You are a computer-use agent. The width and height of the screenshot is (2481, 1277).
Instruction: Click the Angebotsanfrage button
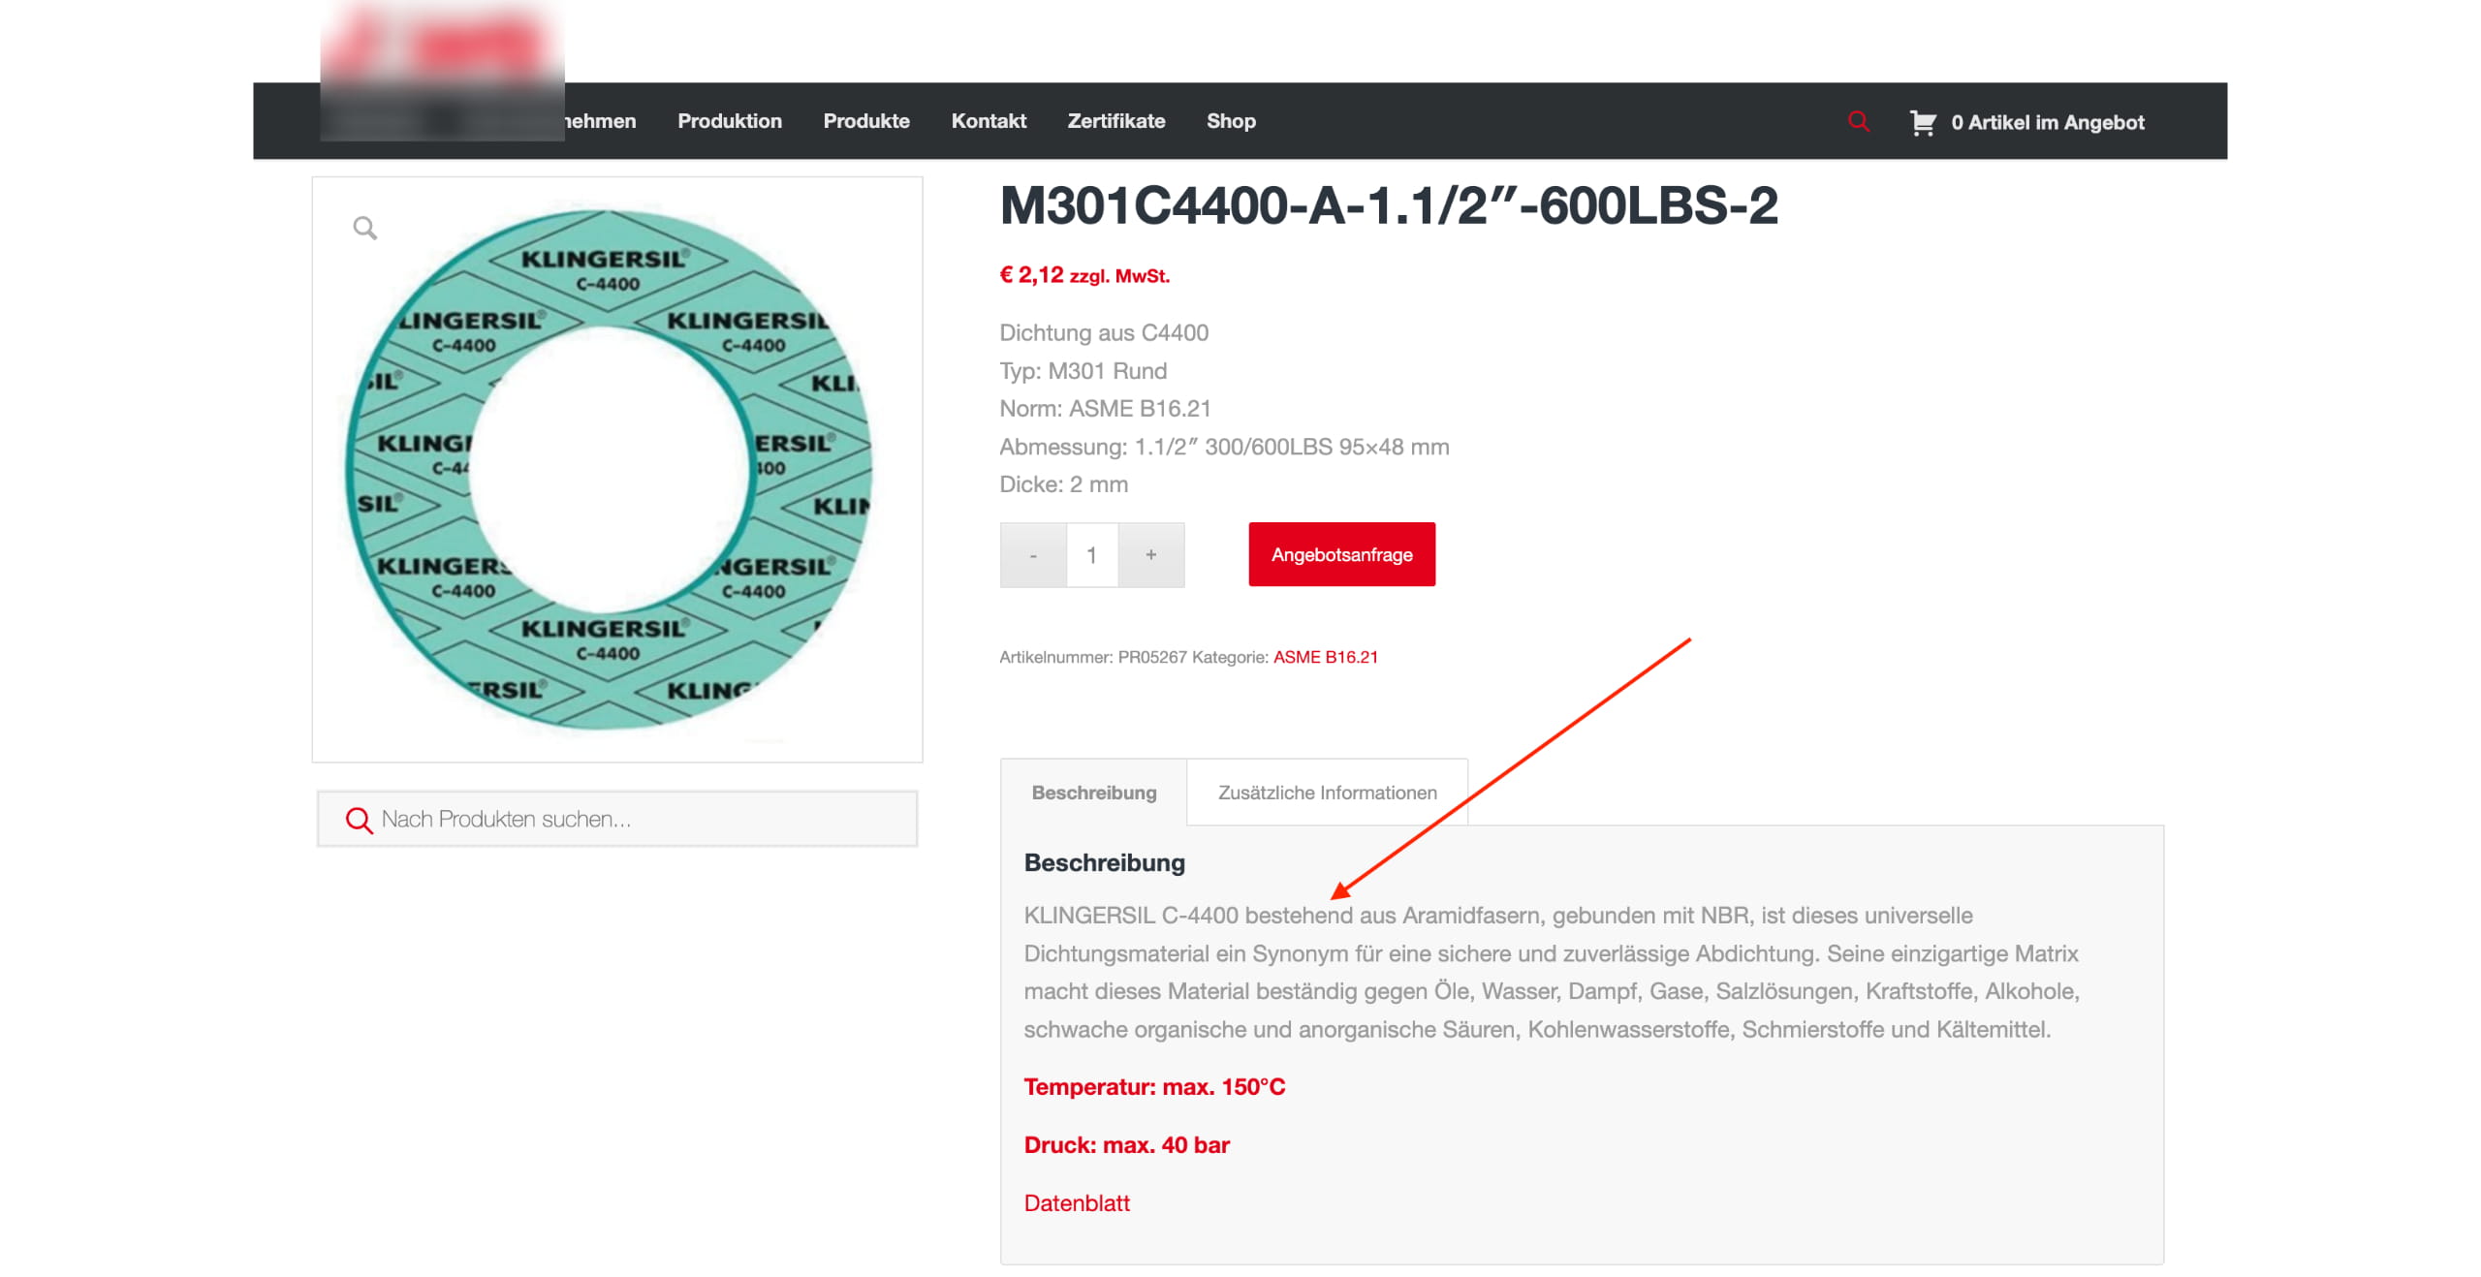pyautogui.click(x=1341, y=554)
